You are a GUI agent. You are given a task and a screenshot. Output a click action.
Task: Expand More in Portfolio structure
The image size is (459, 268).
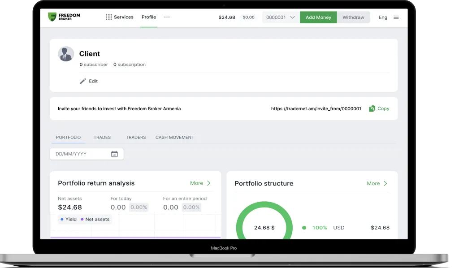(377, 183)
